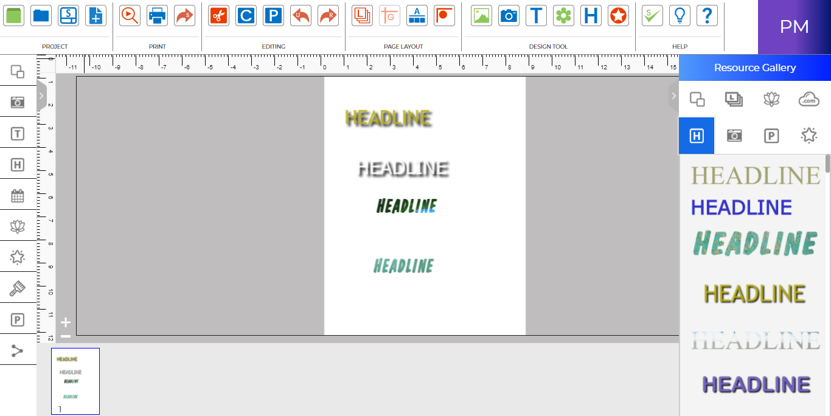Open the page layout A template icon
831x416 pixels.
coord(417,16)
